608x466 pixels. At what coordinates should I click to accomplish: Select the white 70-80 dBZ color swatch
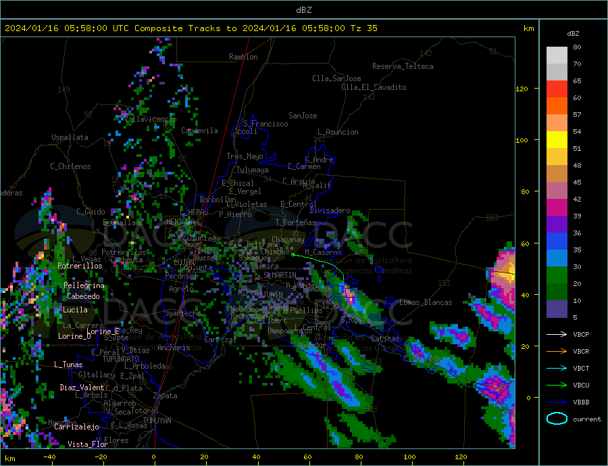(557, 55)
